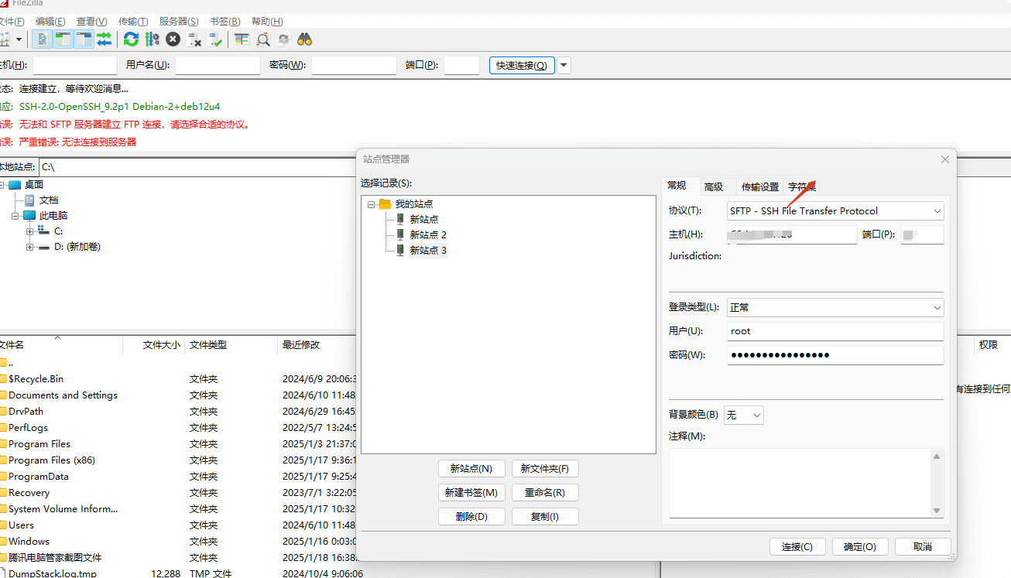Select 文档 in the local tree
The height and width of the screenshot is (578, 1011).
(x=48, y=200)
